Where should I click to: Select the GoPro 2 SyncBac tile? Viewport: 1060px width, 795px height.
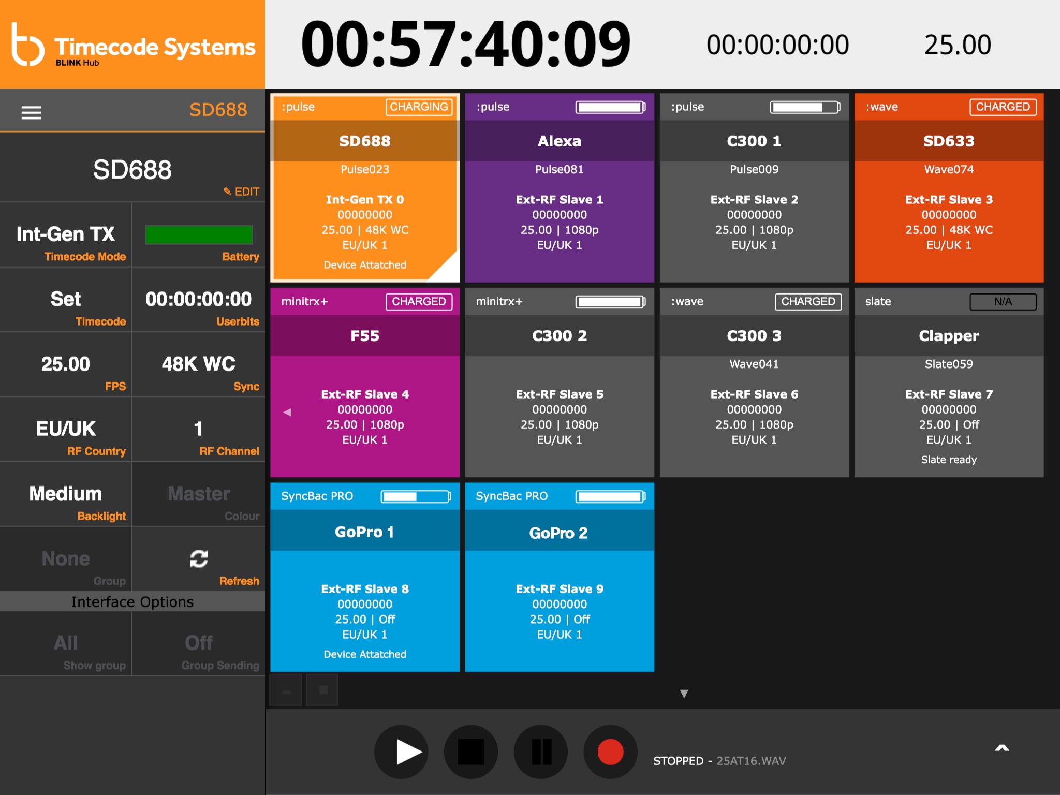(559, 577)
